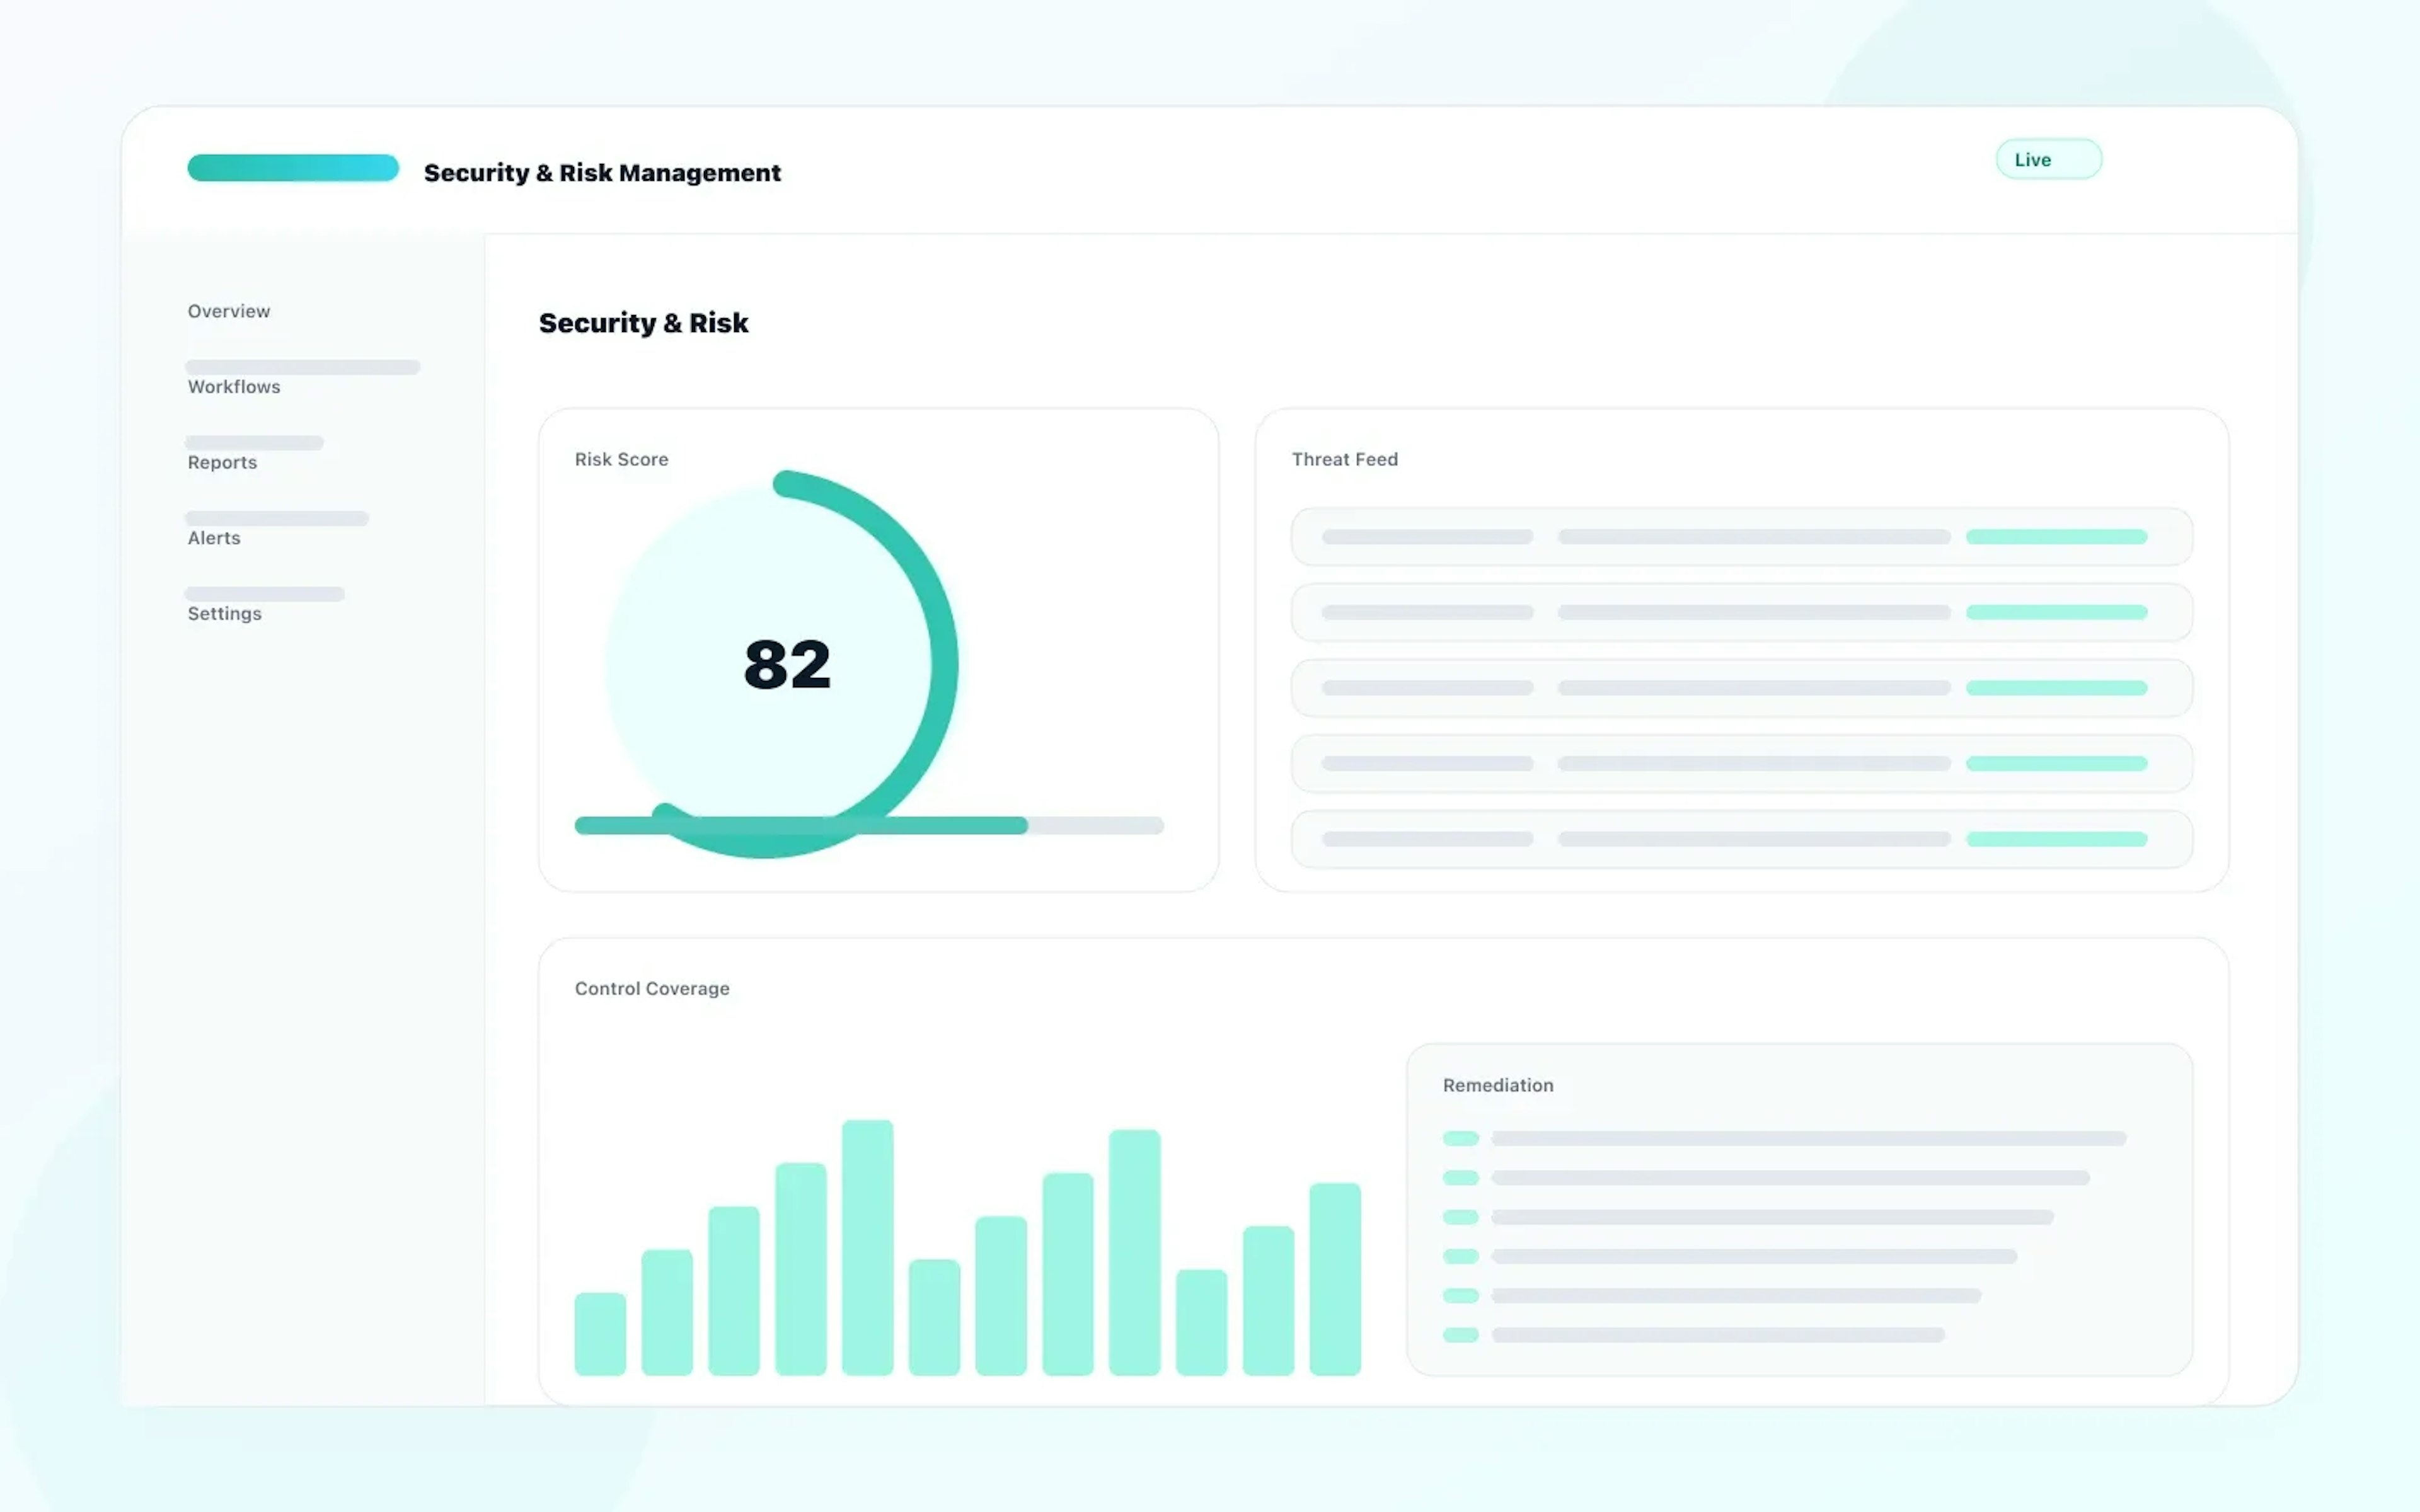
Task: Click the teal badge on last Threat Feed row
Action: [2056, 839]
